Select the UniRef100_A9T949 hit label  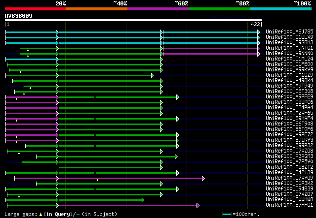pos(289,86)
